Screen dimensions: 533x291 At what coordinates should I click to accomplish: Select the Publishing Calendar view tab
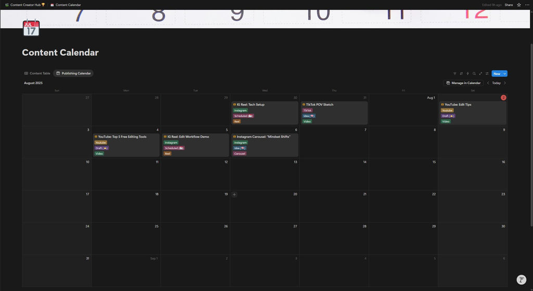(x=73, y=73)
